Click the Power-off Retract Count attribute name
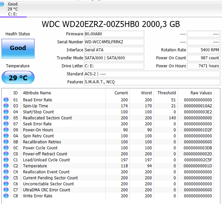Image resolution: width=222 pixels, height=204 pixels. pyautogui.click(x=45, y=154)
